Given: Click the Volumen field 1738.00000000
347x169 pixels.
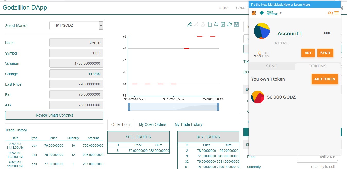Looking at the screenshot, I should [x=76, y=64].
